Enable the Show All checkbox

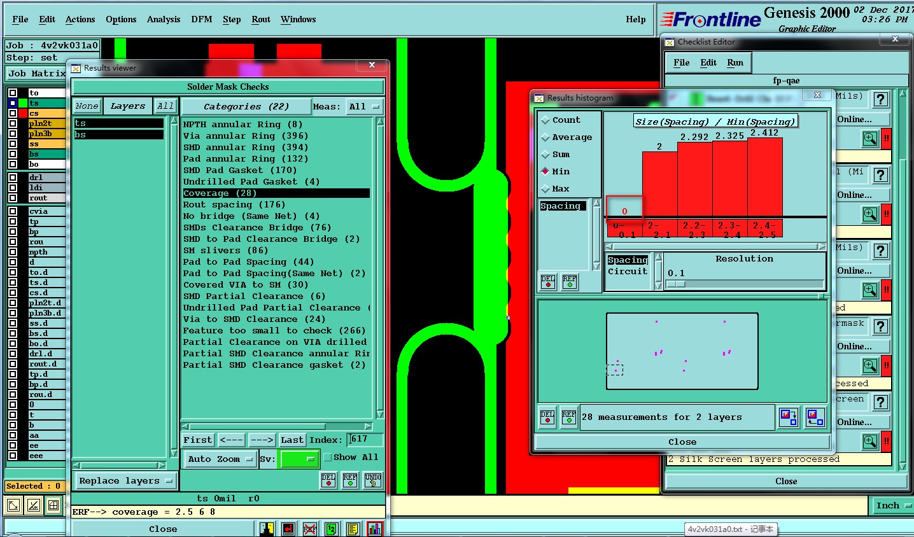pyautogui.click(x=328, y=457)
